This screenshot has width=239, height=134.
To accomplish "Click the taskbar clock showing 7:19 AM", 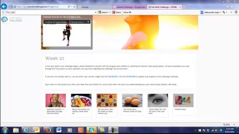I will 230,130.
